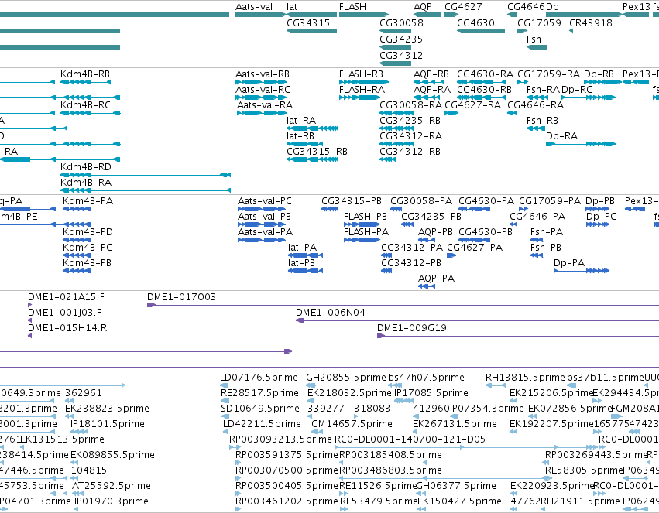
Task: Click the CG34312-RA transcript label
Action: coord(410,136)
